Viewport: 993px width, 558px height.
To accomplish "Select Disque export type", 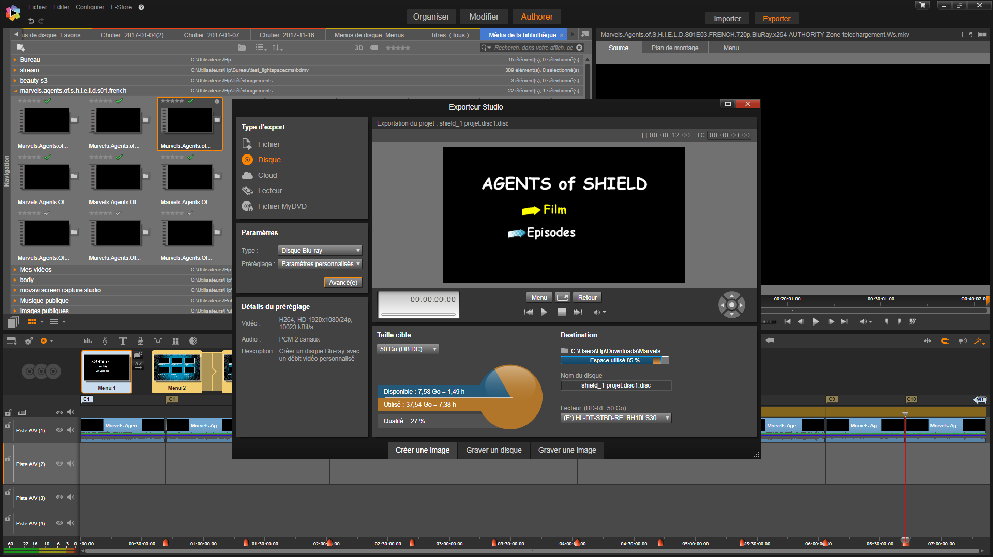I will (x=262, y=160).
